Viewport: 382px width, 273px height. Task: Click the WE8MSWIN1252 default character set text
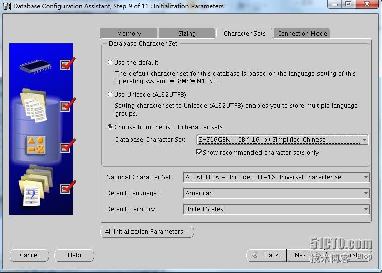point(193,81)
